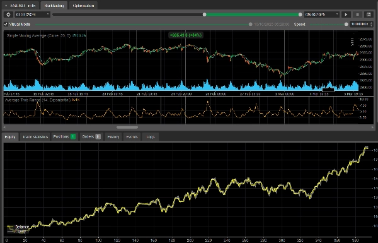The height and width of the screenshot is (243, 378).
Task: Click the first tab's collapse arrow
Action: coord(6,6)
